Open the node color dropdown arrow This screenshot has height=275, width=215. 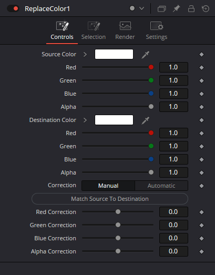pyautogui.click(x=141, y=8)
